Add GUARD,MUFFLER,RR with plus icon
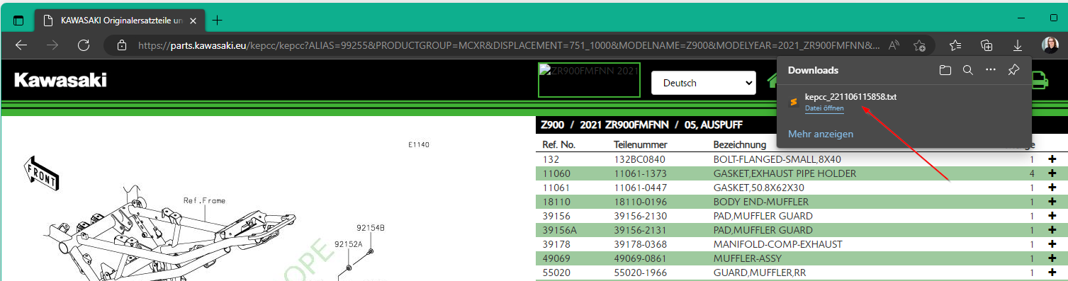1068x281 pixels. click(1052, 273)
